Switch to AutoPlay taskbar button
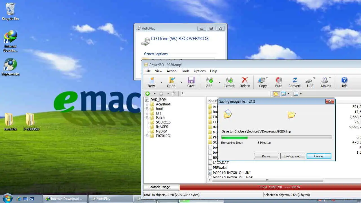361x203 pixels. coord(111,199)
